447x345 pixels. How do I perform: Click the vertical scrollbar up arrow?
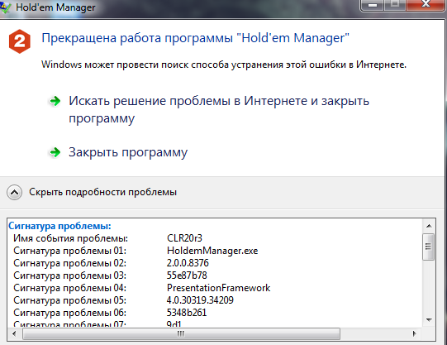[429, 226]
